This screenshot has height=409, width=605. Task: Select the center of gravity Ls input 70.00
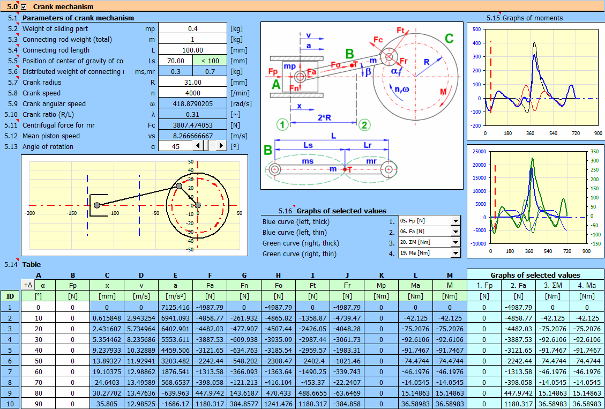[x=176, y=61]
